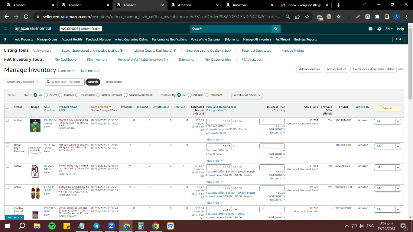This screenshot has height=232, width=413.
Task: Click the bookmark icon beside Add Products
Action: [x=5, y=40]
